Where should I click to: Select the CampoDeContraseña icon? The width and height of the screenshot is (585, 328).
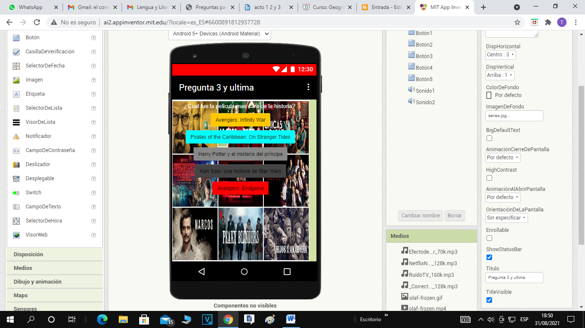coord(16,150)
